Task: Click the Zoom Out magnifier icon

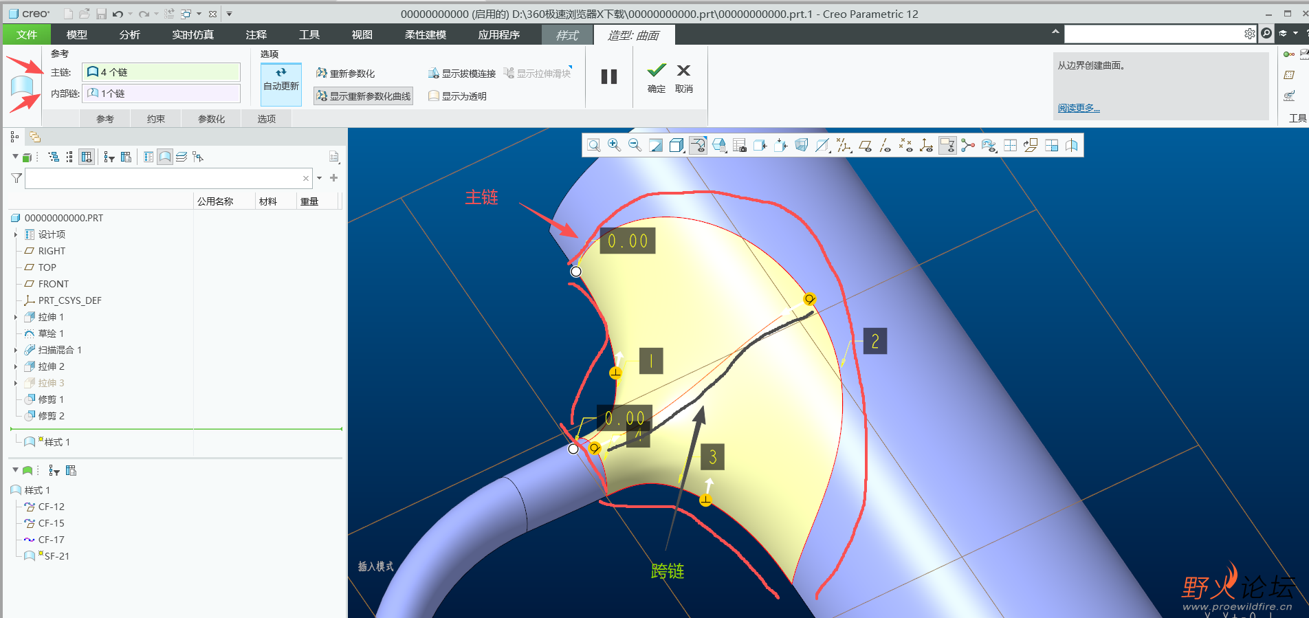Action: (x=635, y=145)
